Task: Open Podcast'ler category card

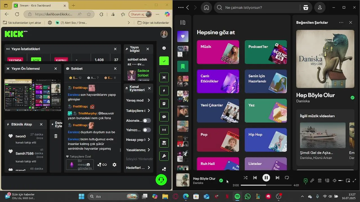Action: (x=266, y=52)
